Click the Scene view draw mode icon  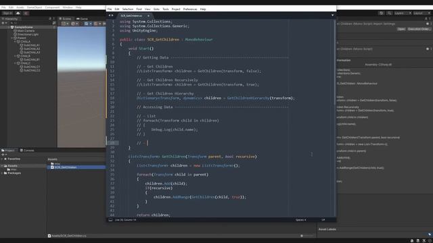[x=64, y=24]
